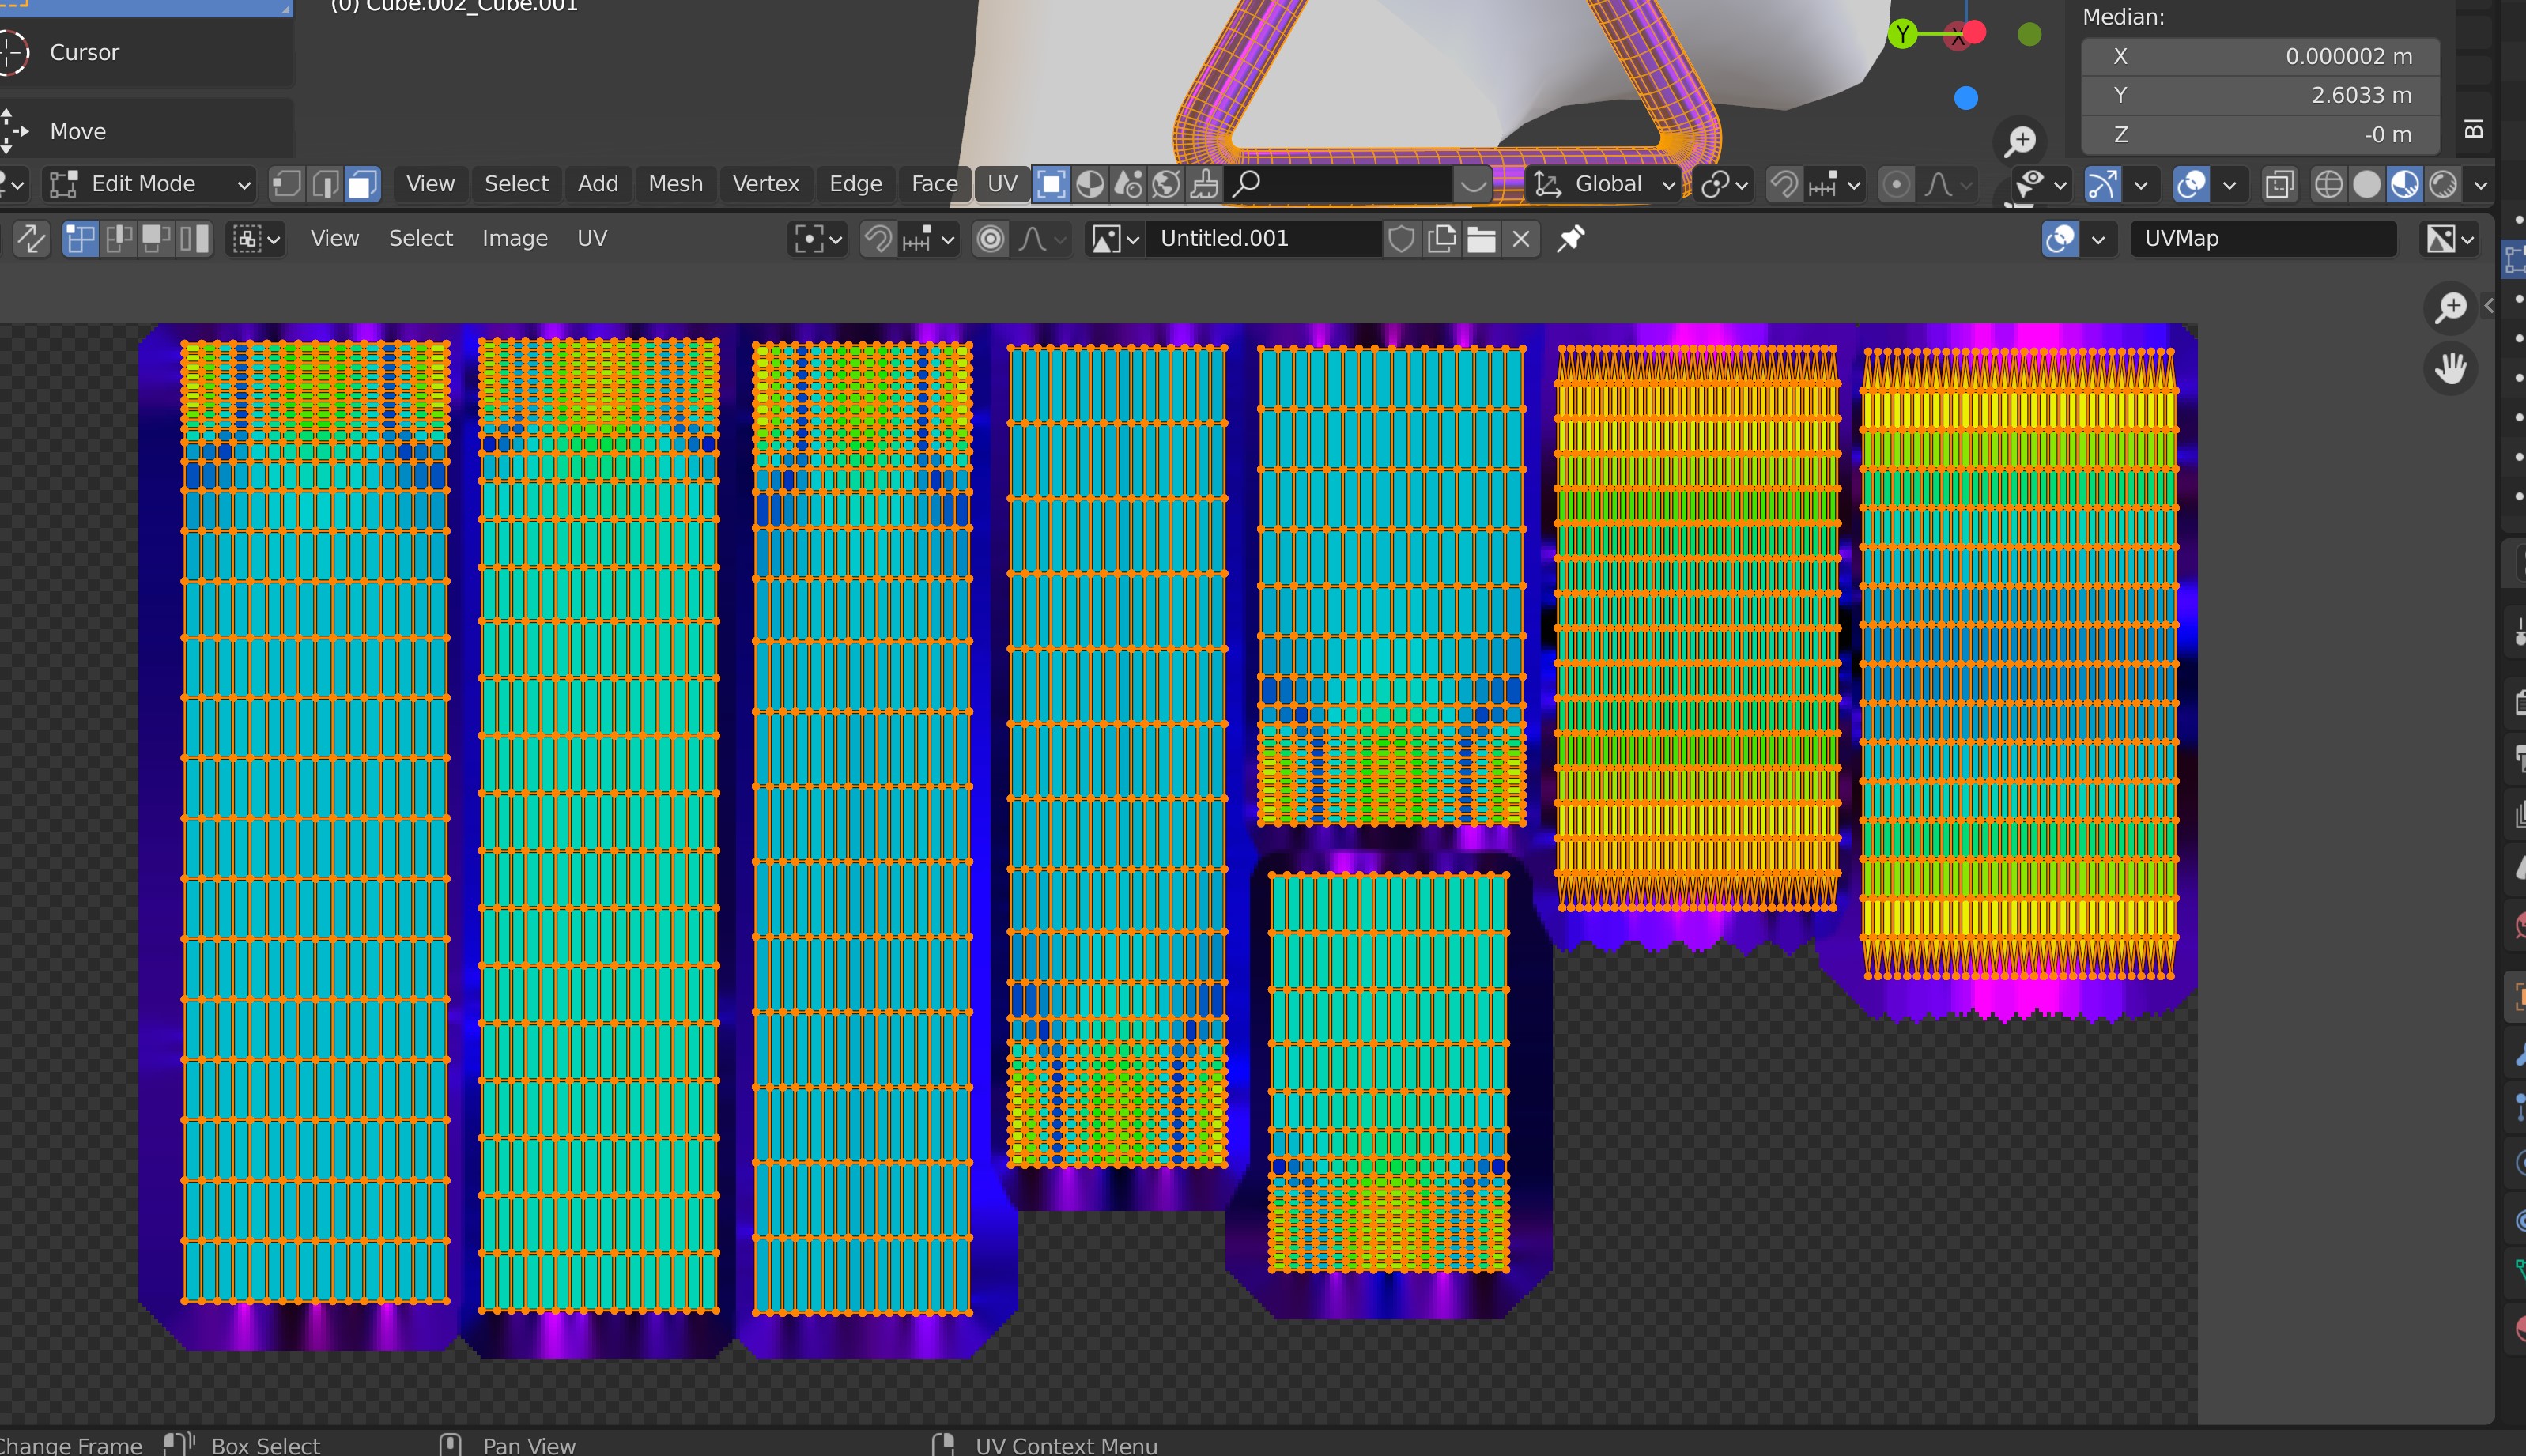Unlink the Untitled.001 image

tap(1521, 238)
